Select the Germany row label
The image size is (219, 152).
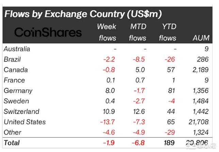coord(18,91)
